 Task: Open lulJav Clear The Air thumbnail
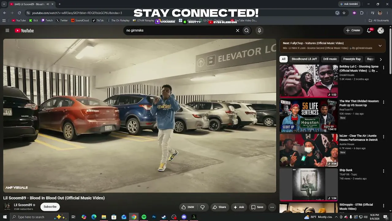pyautogui.click(x=309, y=150)
